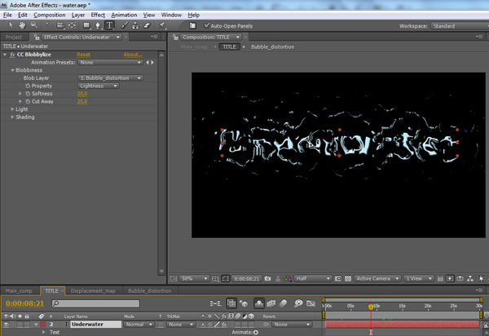Select the Eraser tool
The height and width of the screenshot is (336, 489).
[147, 25]
